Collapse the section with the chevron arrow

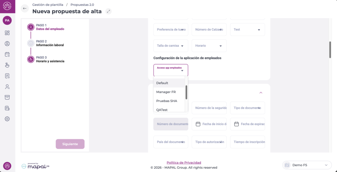(x=261, y=93)
